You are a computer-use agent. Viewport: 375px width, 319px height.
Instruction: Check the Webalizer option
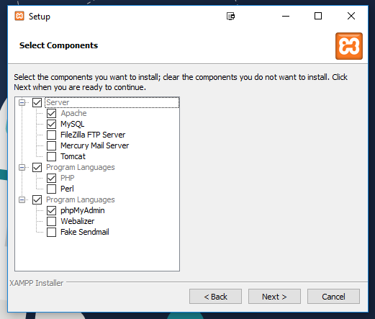click(x=51, y=221)
